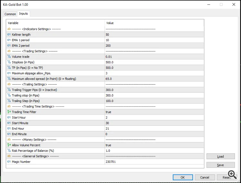Click the Save button
The width and height of the screenshot is (241, 183).
coord(220,165)
